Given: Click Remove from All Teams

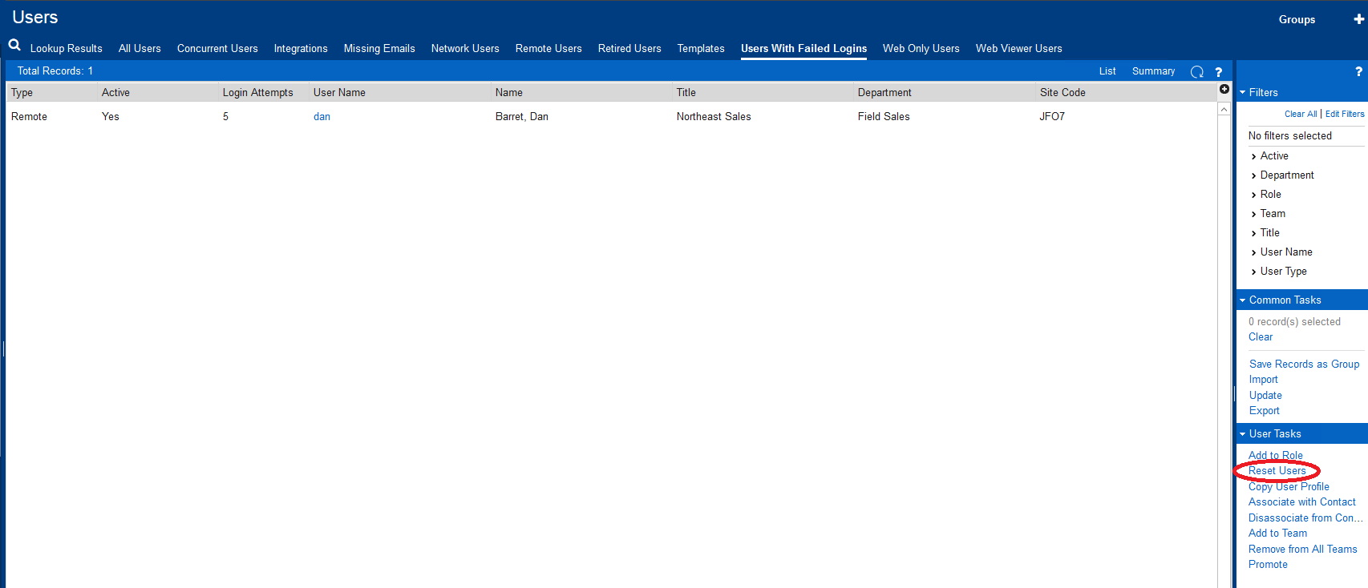Looking at the screenshot, I should [1303, 550].
